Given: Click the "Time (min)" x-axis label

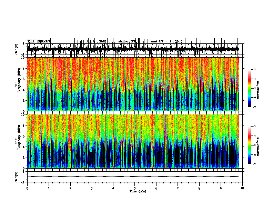Looking at the screenshot, I should point(138,191).
